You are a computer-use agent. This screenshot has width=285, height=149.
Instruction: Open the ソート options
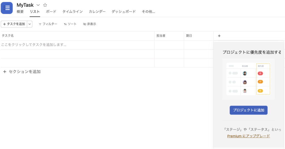point(70,24)
